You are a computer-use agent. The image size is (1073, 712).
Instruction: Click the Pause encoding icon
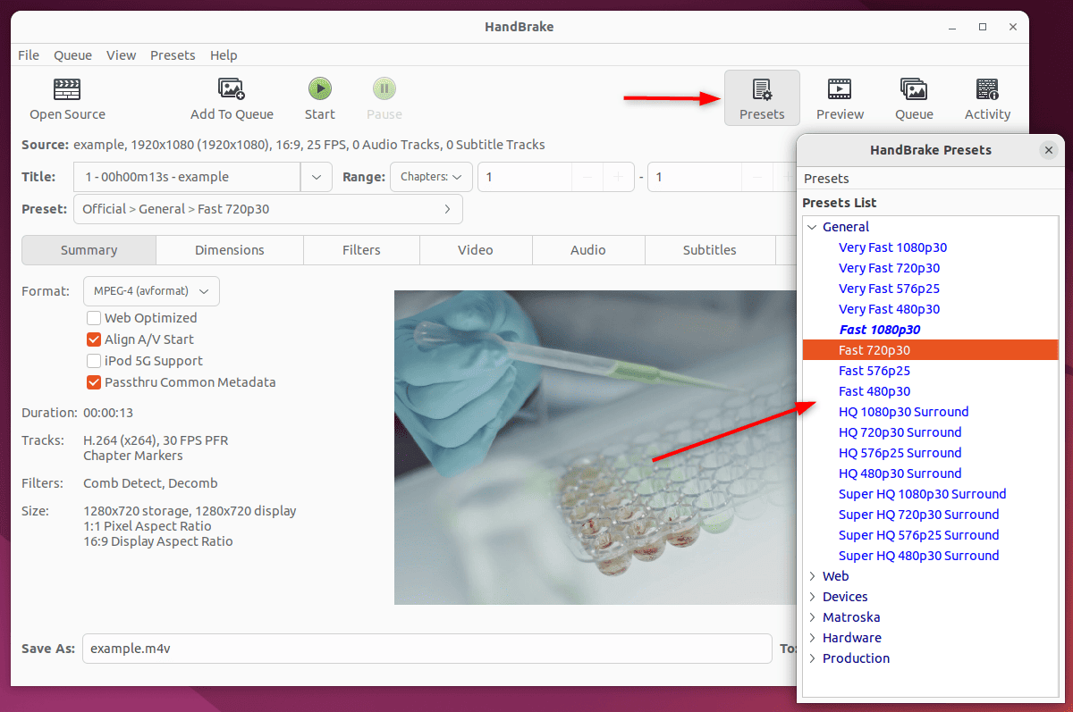coord(384,89)
